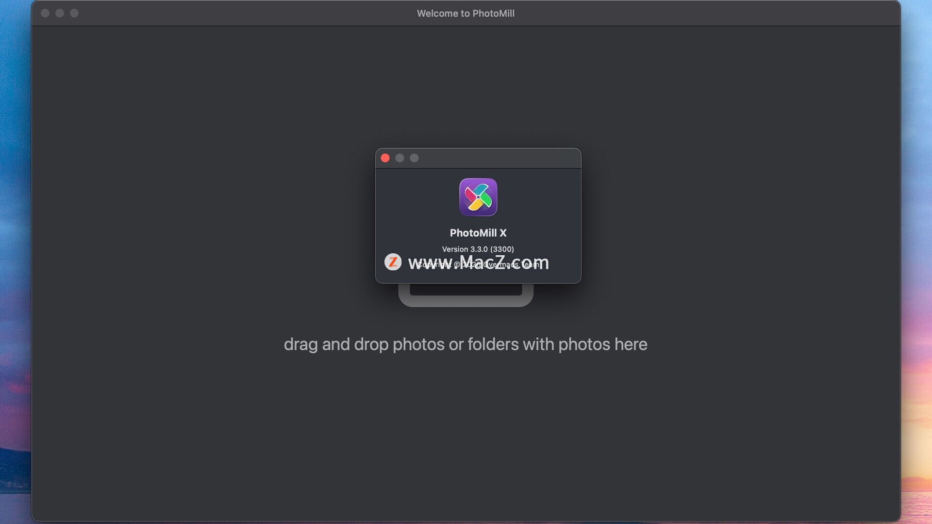This screenshot has width=932, height=524.
Task: Click the main window's dimmed zoom button
Action: coord(74,13)
